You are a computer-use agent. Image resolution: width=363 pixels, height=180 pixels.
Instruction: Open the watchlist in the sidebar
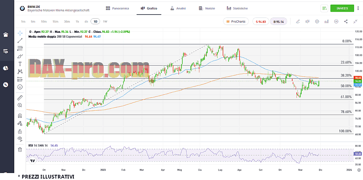point(6,51)
